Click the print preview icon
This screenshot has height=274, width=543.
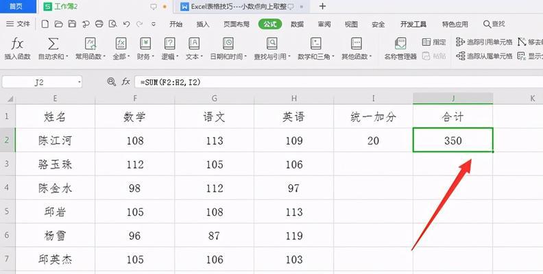[x=113, y=24]
